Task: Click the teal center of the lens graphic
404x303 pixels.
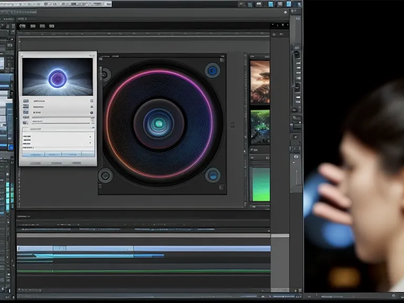Action: 159,124
